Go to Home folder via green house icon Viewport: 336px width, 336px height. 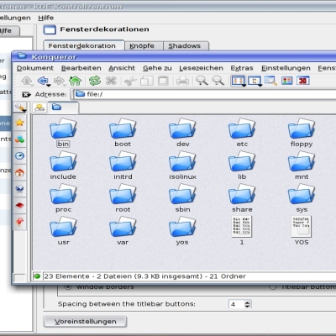click(x=75, y=81)
